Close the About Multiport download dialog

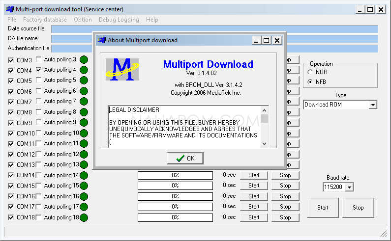277,40
